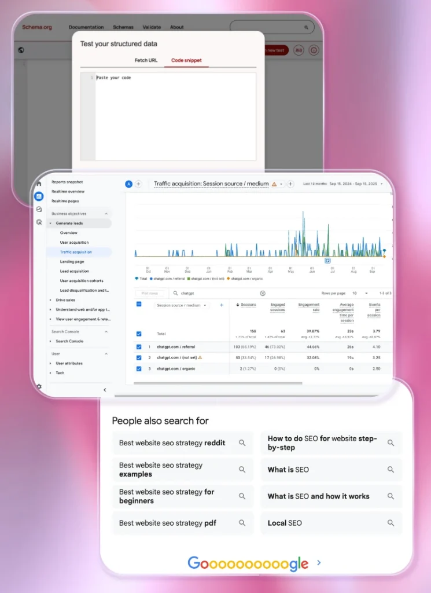The image size is (431, 593).
Task: Open Documentation in the Schema.org menu
Action: pos(86,27)
